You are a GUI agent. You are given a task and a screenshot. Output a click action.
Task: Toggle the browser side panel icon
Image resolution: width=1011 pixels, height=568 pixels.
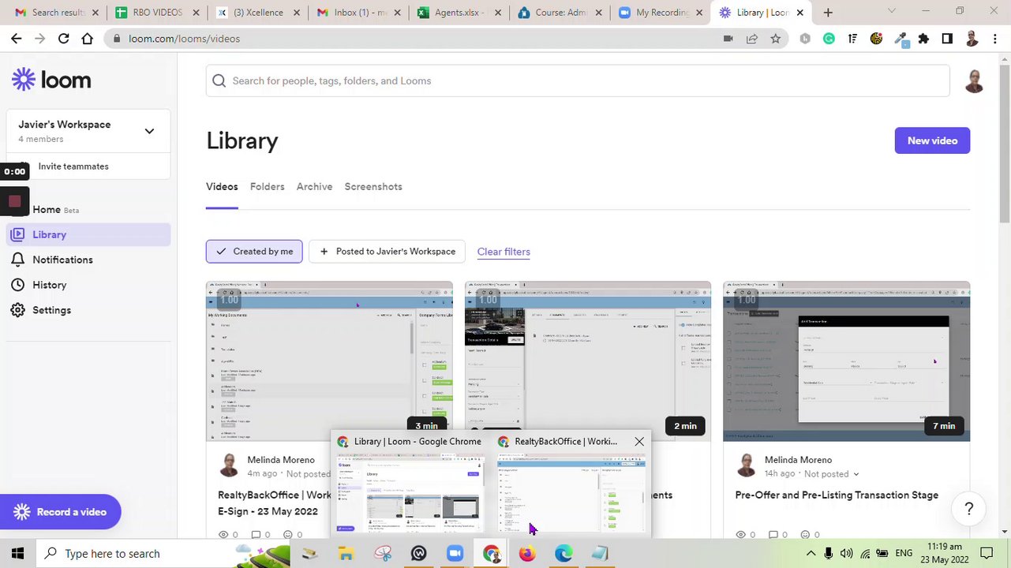pos(947,39)
